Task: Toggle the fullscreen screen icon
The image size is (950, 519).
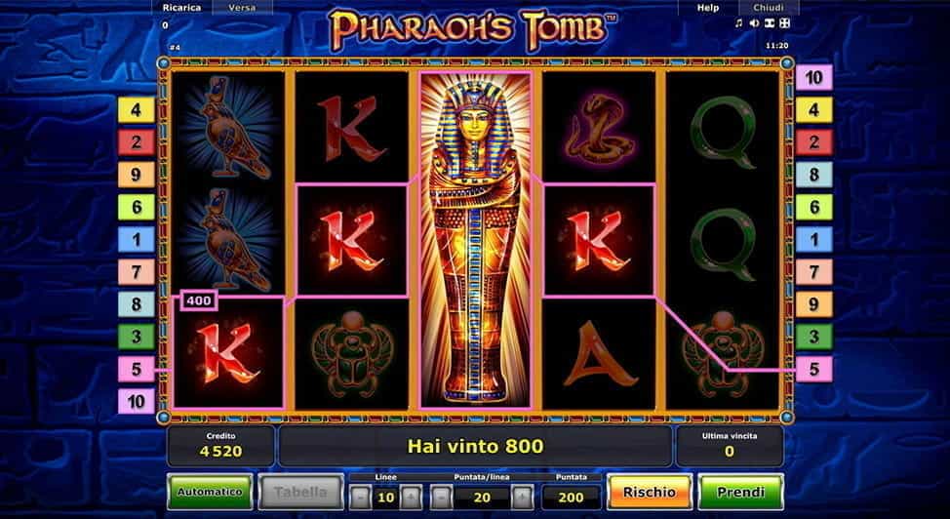Action: pyautogui.click(x=770, y=23)
